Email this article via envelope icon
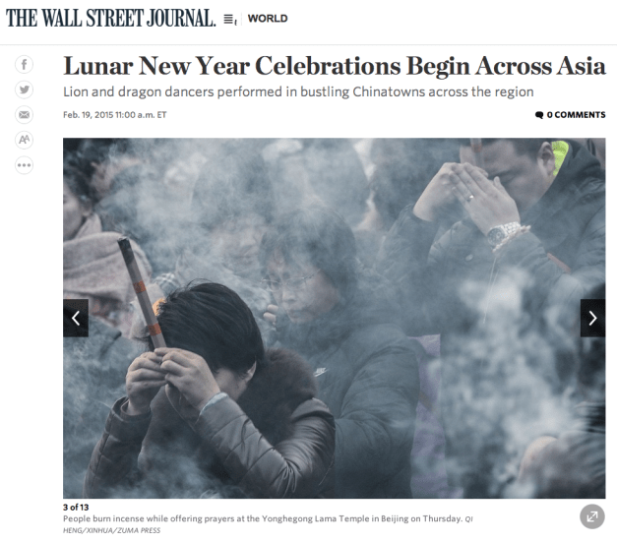The height and width of the screenshot is (543, 617). pos(24,115)
